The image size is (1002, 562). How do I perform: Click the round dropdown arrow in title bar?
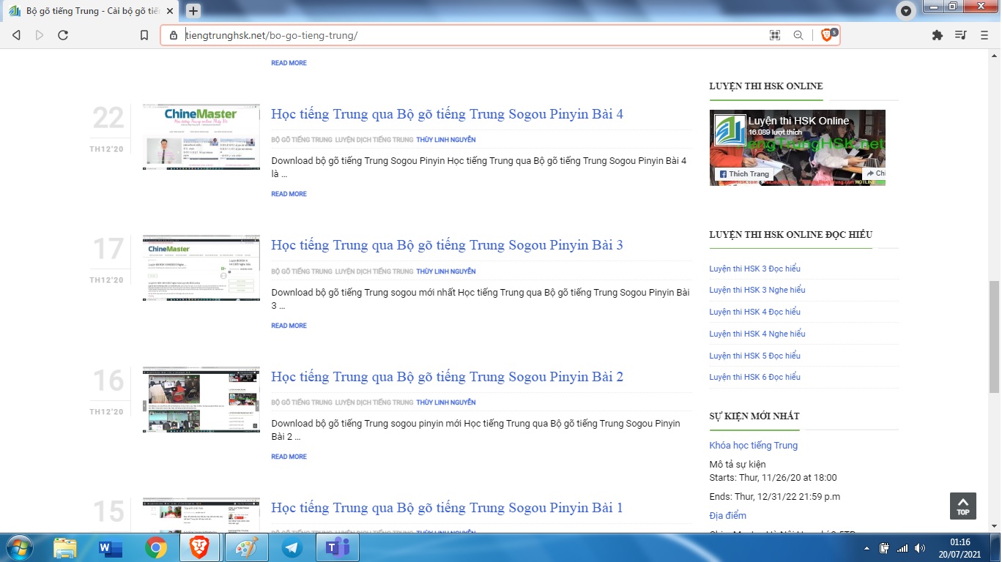click(906, 11)
